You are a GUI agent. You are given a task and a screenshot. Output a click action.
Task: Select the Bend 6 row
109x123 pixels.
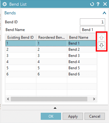[x=51, y=74]
